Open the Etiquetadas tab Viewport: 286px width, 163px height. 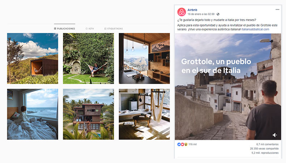click(x=113, y=29)
